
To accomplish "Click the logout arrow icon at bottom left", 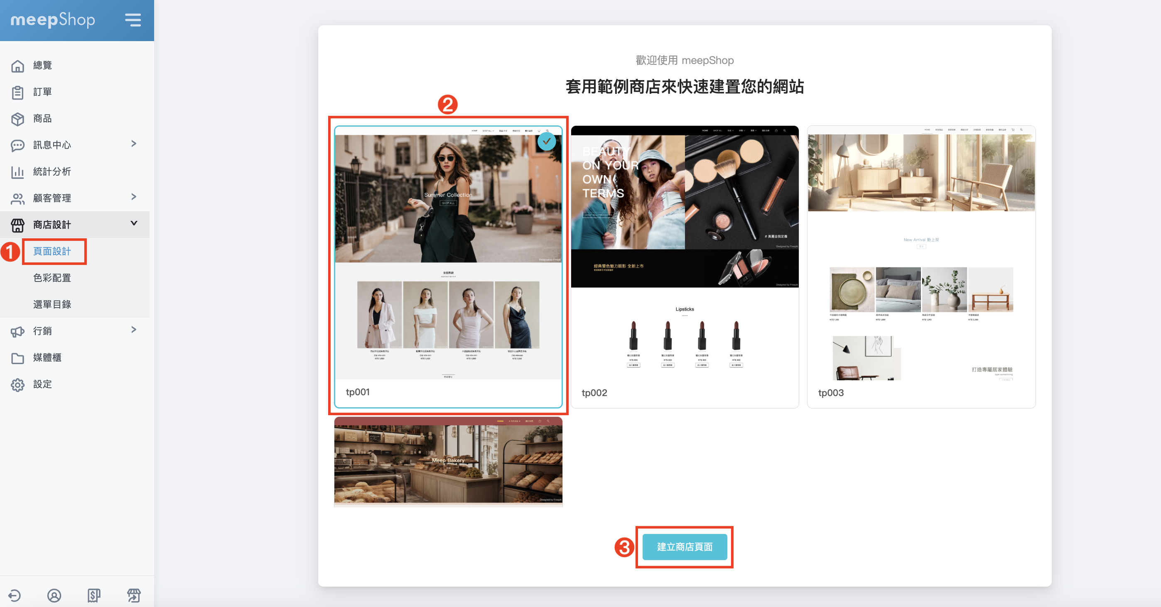I will tap(15, 595).
